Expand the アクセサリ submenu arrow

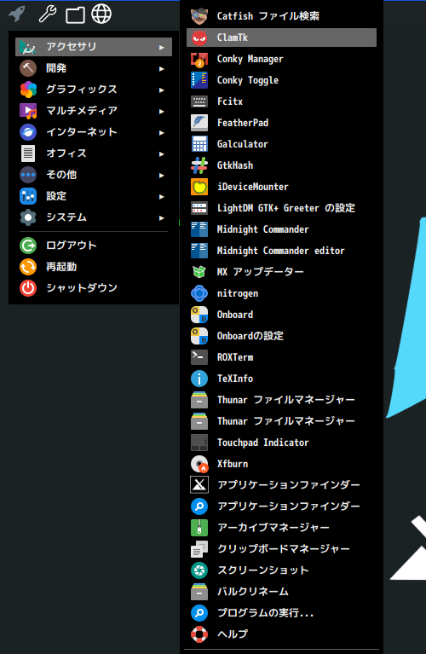point(161,47)
